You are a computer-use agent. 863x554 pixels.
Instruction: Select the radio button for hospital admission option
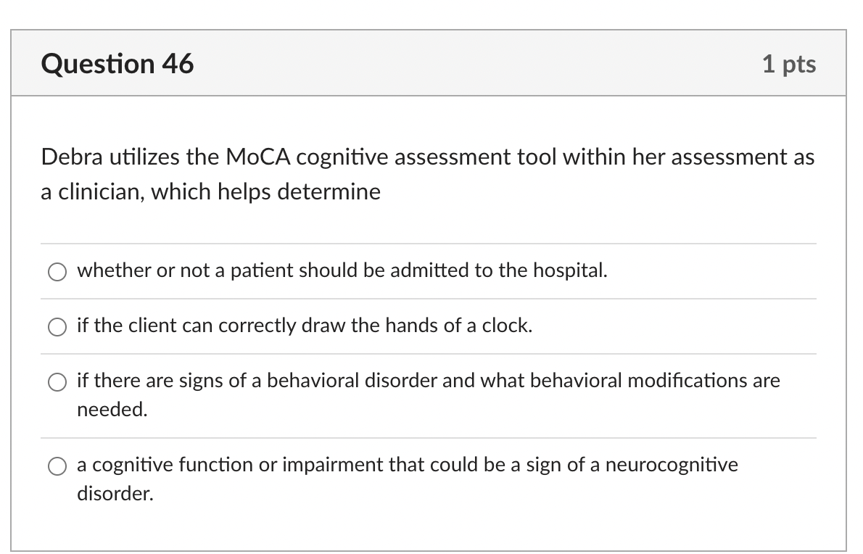pos(57,273)
